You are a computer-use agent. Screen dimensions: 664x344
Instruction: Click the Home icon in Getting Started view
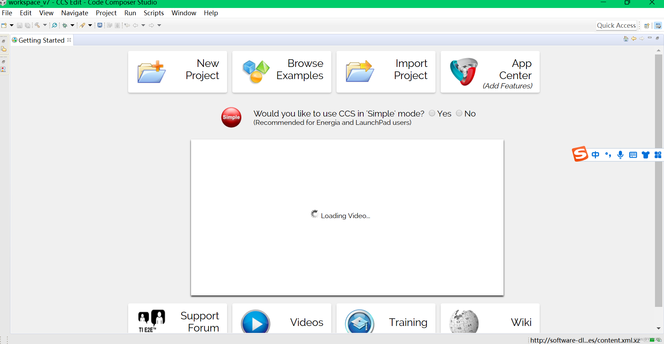pos(626,38)
